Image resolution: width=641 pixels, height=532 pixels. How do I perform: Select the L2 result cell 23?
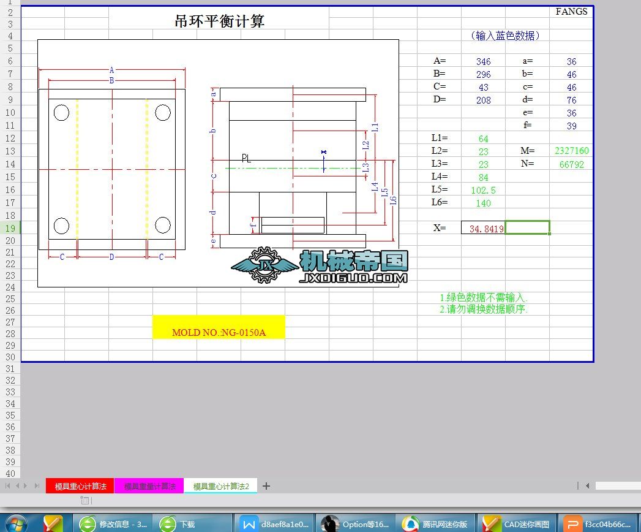[483, 151]
